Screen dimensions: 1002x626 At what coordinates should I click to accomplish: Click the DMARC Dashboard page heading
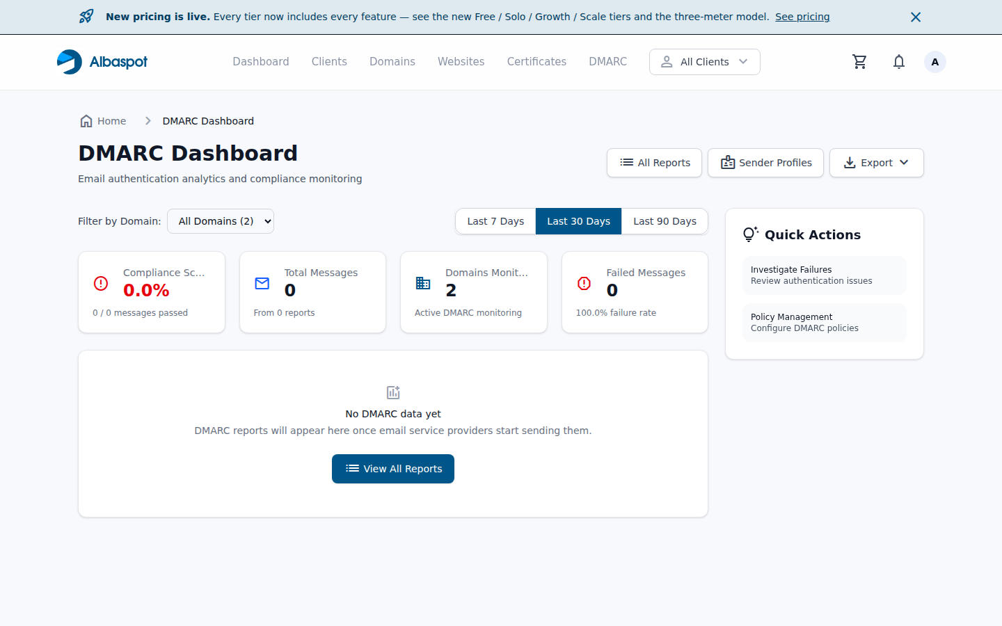coord(188,153)
